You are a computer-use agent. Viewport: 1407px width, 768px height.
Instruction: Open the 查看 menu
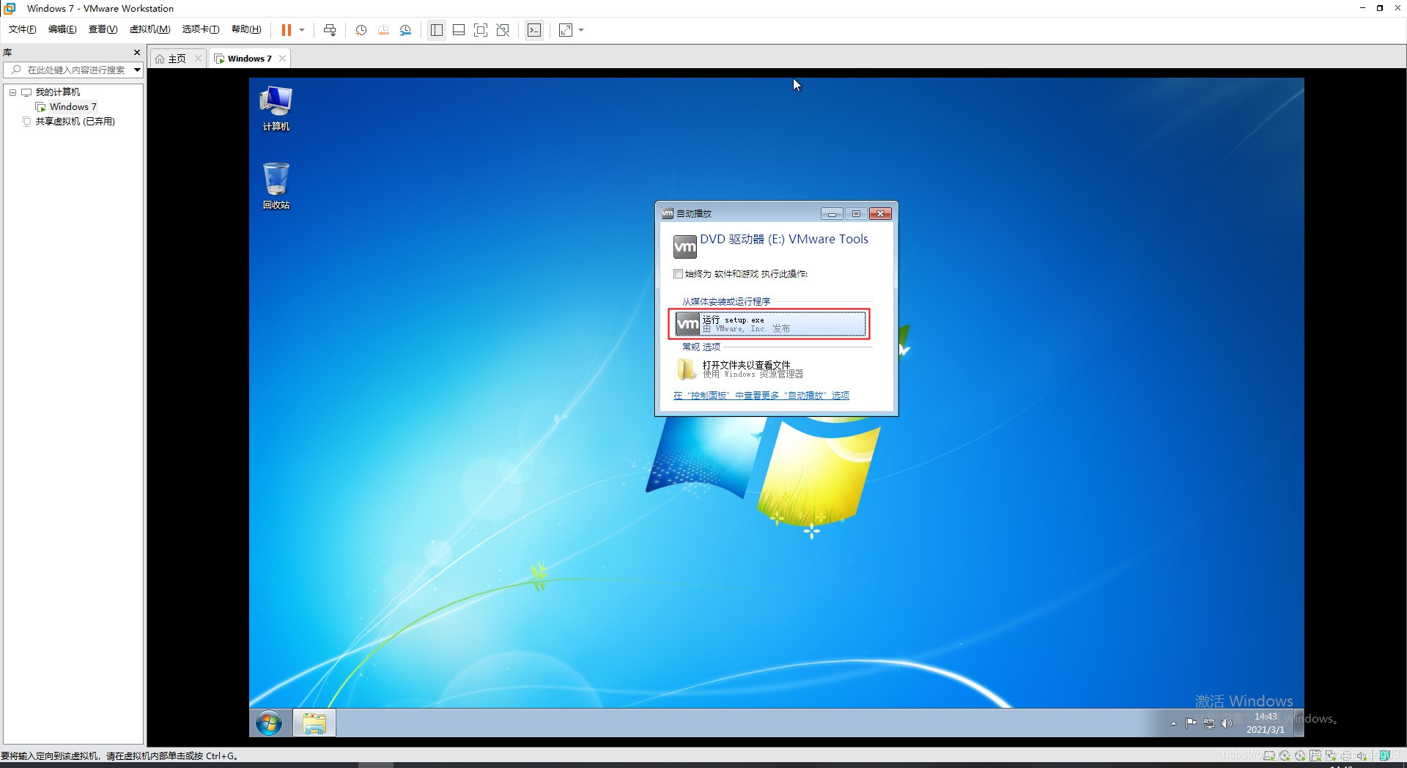tap(103, 29)
